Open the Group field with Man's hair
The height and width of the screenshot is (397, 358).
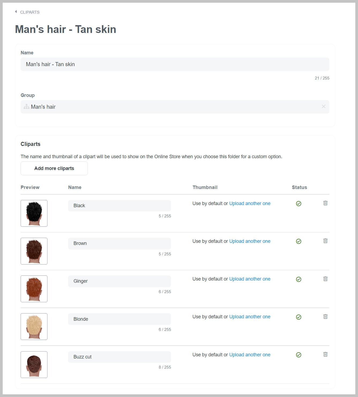click(x=175, y=107)
